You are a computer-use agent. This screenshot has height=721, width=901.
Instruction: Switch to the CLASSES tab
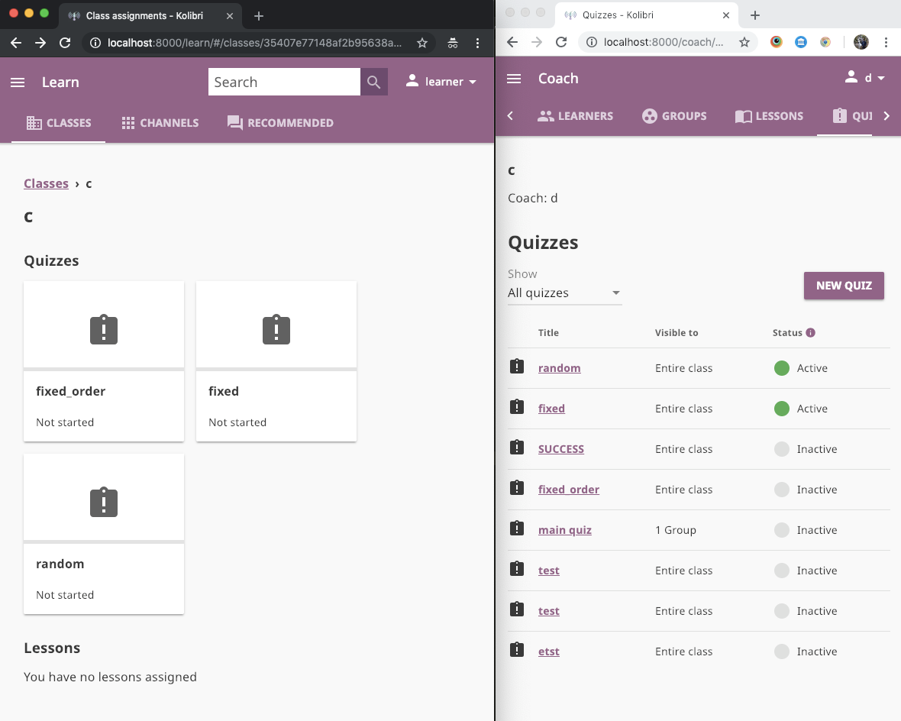[59, 122]
